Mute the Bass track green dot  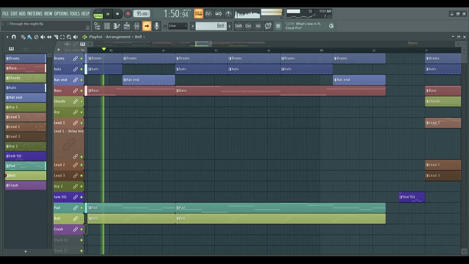pyautogui.click(x=81, y=91)
